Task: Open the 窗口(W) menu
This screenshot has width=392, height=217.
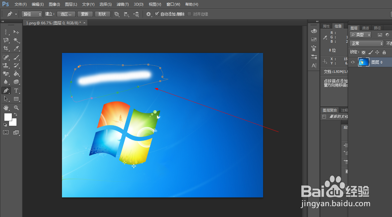Action: (173, 4)
